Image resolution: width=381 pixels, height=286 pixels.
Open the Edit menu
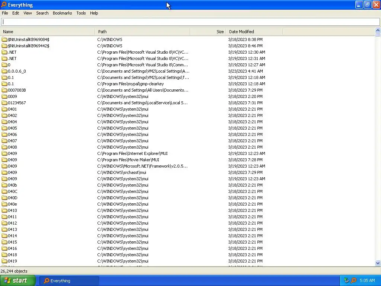[16, 13]
